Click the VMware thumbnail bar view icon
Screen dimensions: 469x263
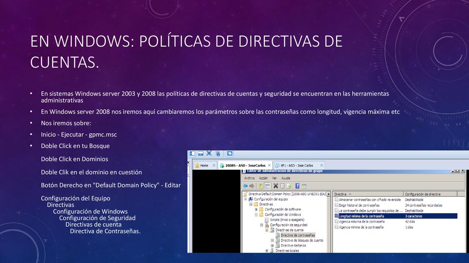(x=201, y=153)
